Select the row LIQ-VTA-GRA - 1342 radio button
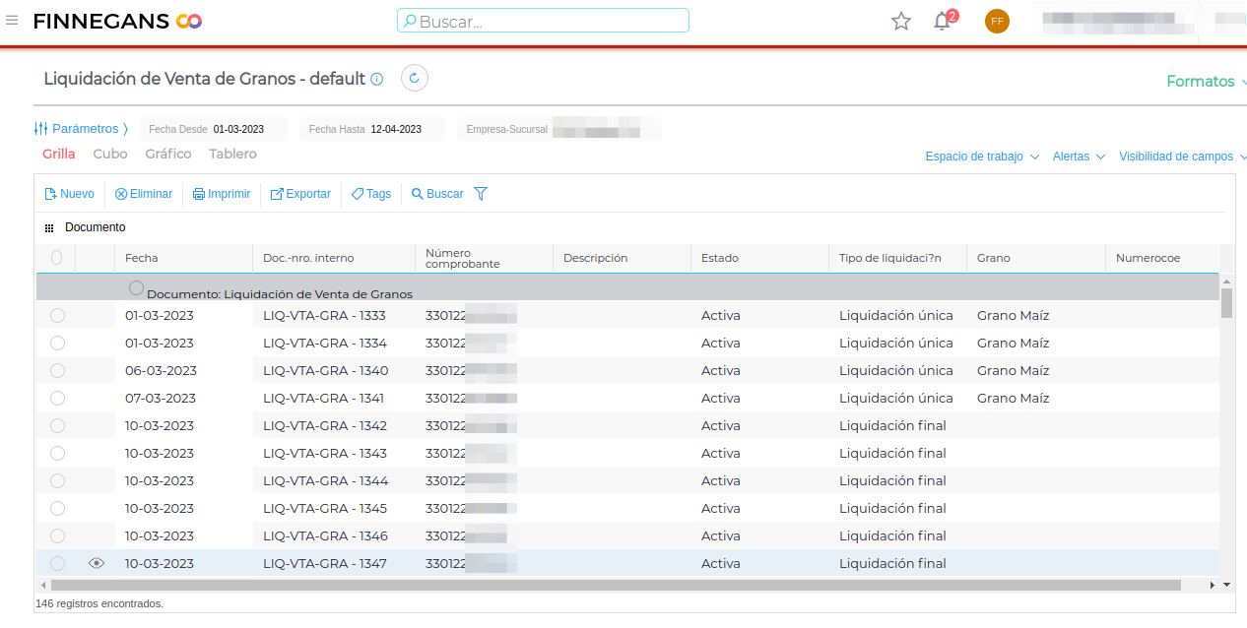This screenshot has width=1247, height=628. 57,425
